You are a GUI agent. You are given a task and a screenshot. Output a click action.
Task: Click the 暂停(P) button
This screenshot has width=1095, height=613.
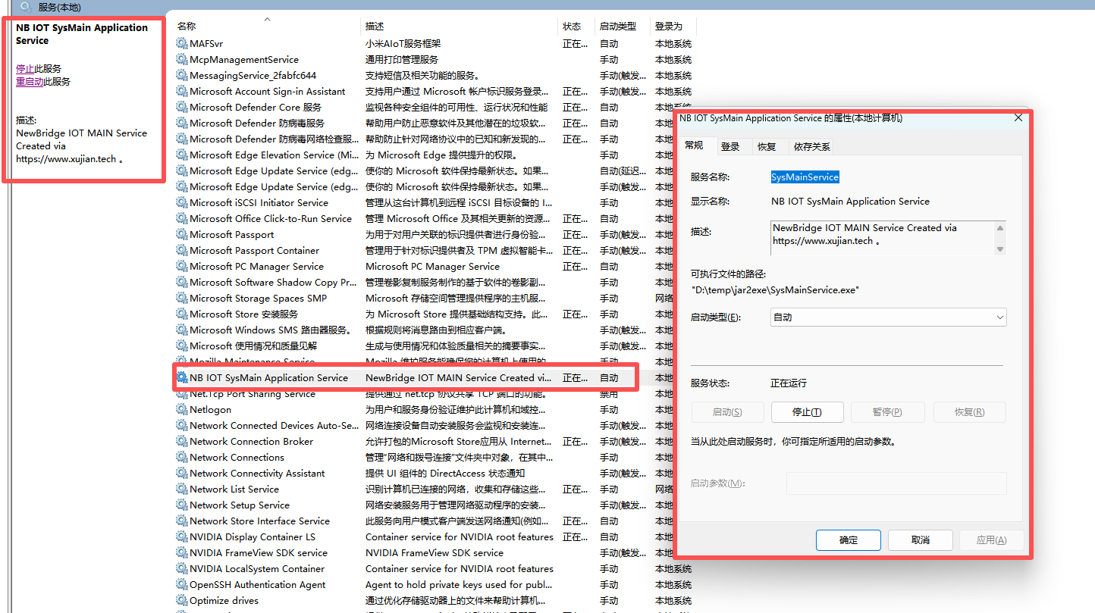click(887, 412)
